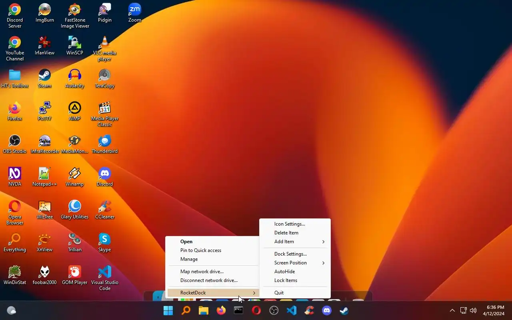This screenshot has height=320, width=512.
Task: Launch Thunderbird desktop shortcut
Action: 105,144
